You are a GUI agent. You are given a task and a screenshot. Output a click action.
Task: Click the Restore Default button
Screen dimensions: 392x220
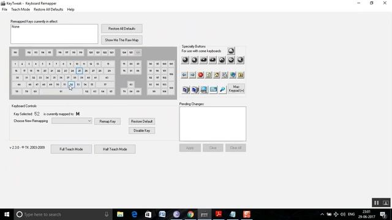tap(141, 122)
